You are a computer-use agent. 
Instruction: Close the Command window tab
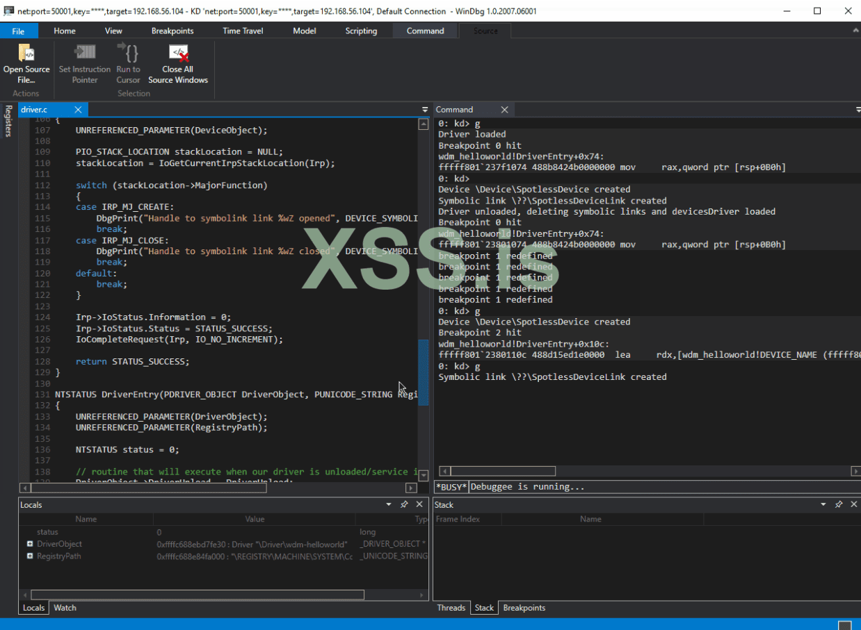(505, 110)
